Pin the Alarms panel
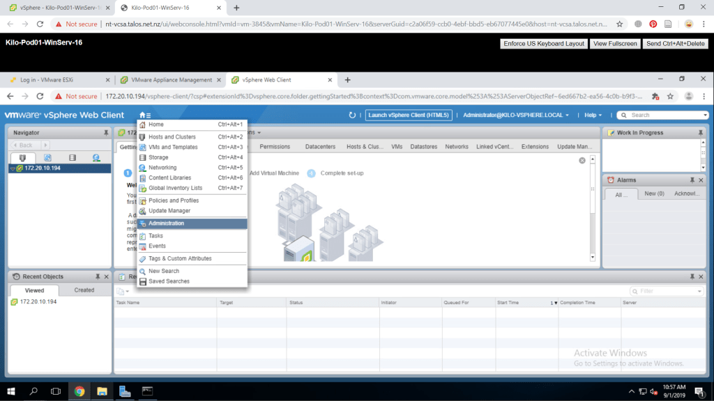Viewport: 714px width, 401px height. 690,180
